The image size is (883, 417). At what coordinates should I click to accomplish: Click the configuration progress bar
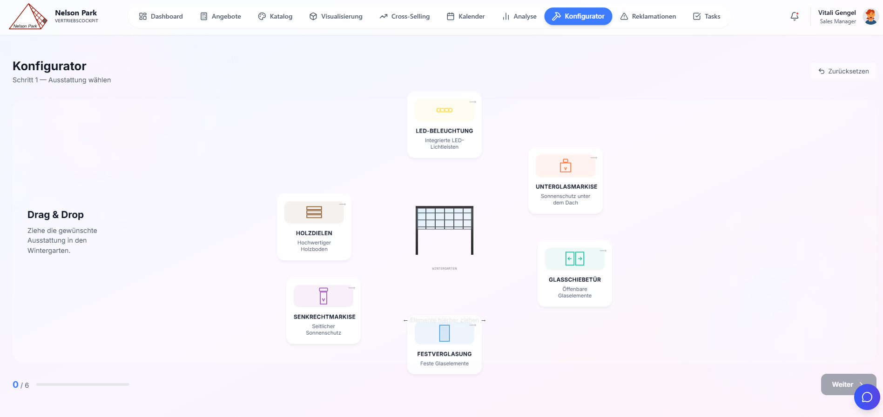pyautogui.click(x=83, y=384)
